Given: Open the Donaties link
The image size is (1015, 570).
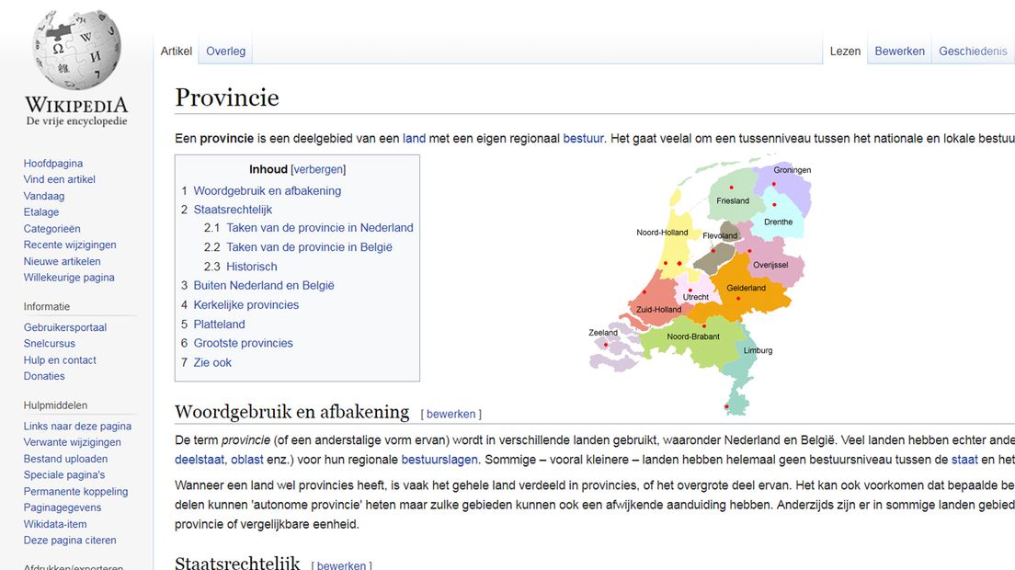Looking at the screenshot, I should tap(44, 377).
